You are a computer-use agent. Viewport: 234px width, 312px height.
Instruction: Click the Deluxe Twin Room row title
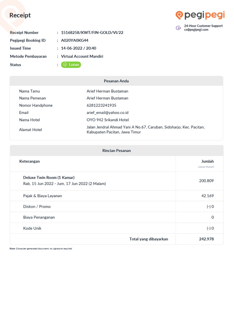coord(49,178)
